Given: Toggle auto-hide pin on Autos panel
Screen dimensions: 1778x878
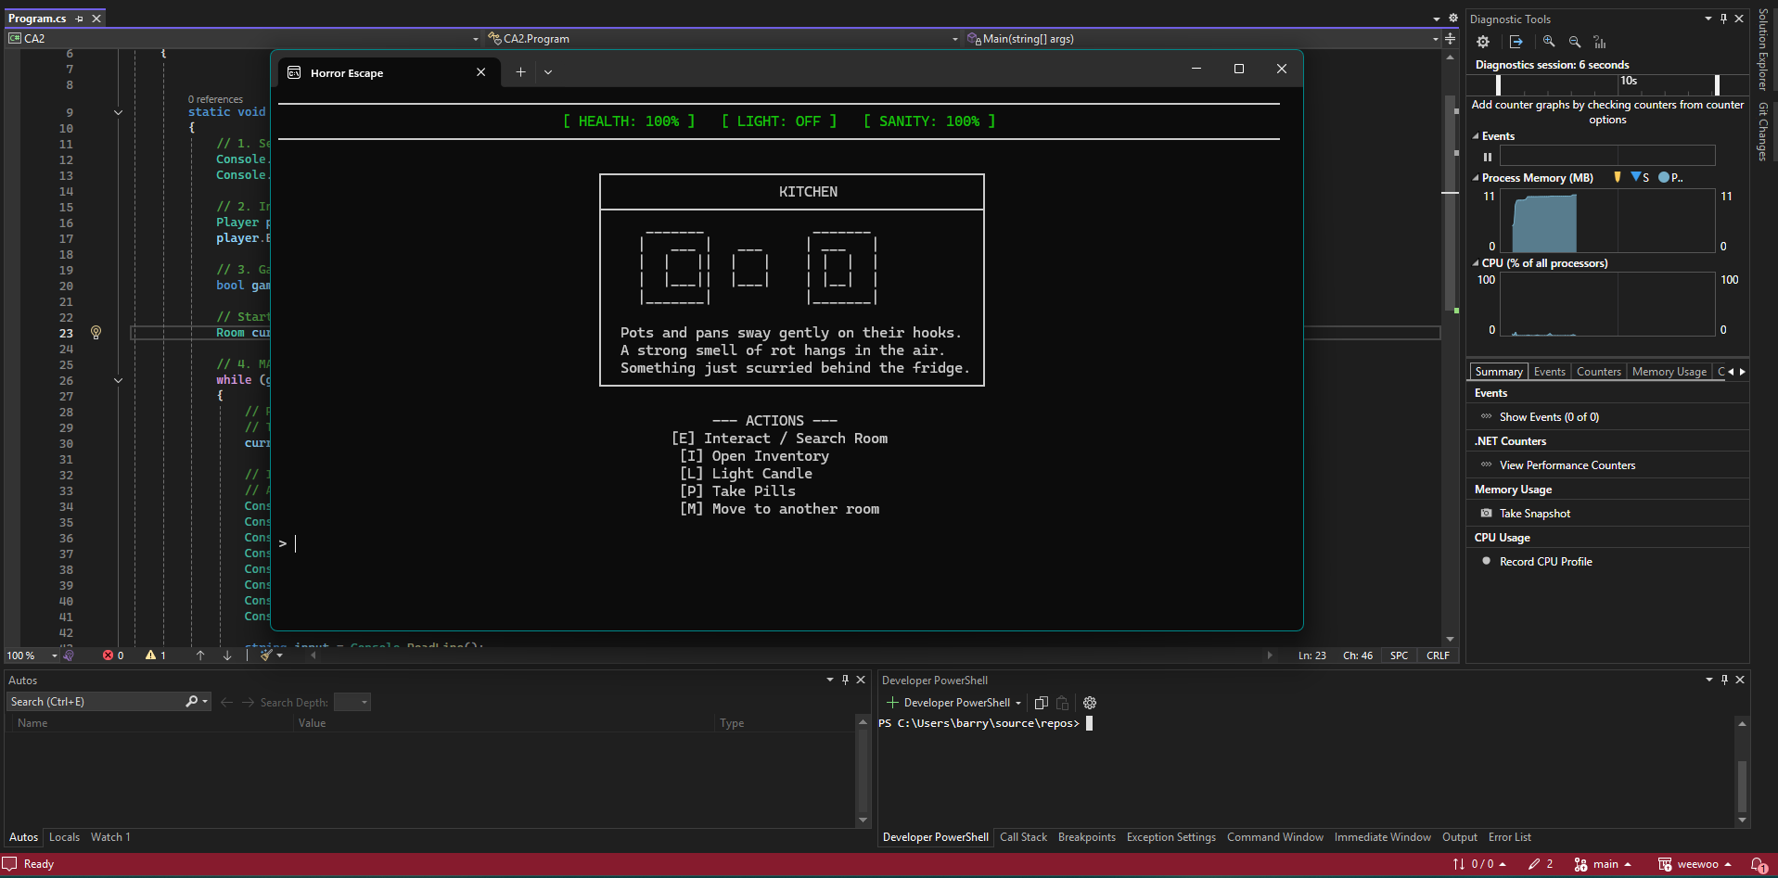Looking at the screenshot, I should point(845,680).
